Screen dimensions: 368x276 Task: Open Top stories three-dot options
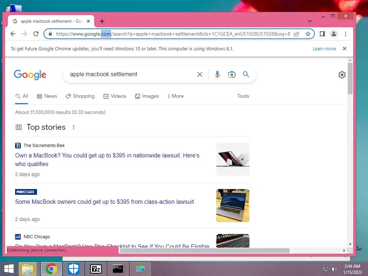click(x=74, y=127)
